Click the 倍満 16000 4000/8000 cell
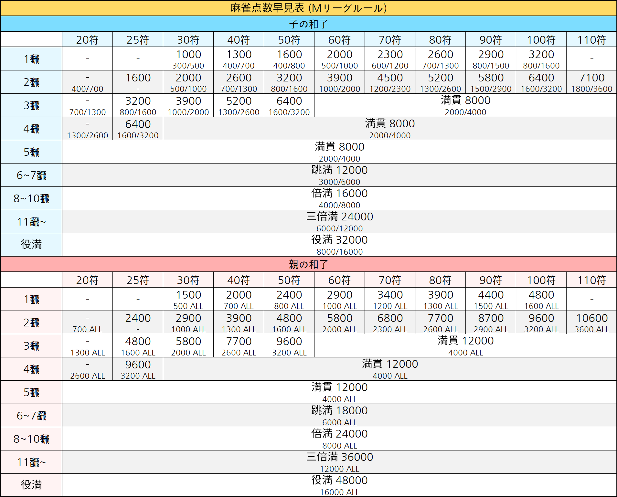This screenshot has width=617, height=497. tap(339, 198)
